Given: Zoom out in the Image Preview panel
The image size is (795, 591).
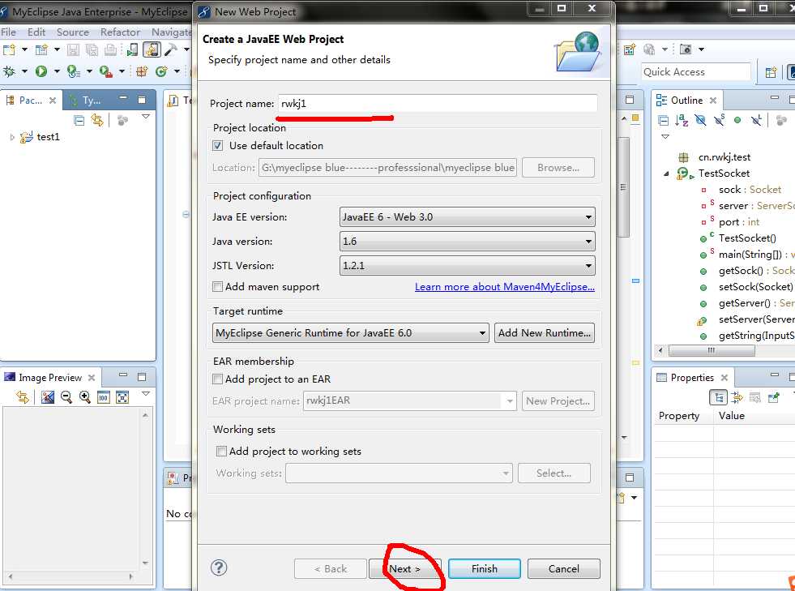Looking at the screenshot, I should click(x=66, y=396).
